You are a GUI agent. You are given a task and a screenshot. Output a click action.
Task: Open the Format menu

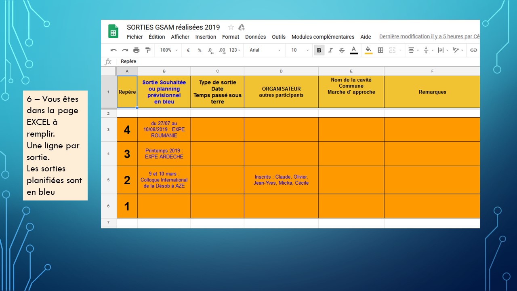[x=231, y=37]
